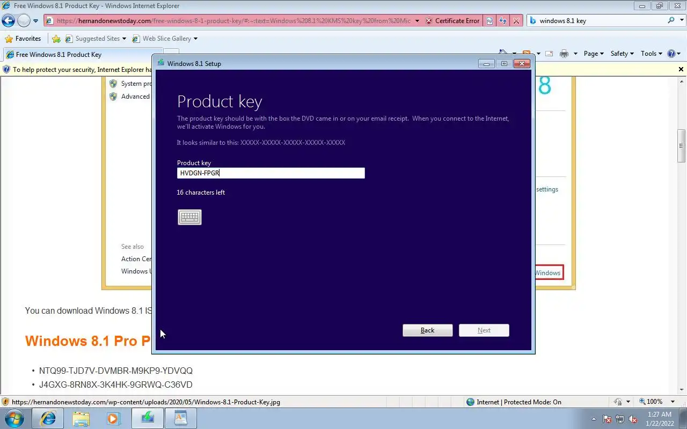Click the Internet Explorer taskbar icon
Image resolution: width=687 pixels, height=429 pixels.
click(48, 418)
